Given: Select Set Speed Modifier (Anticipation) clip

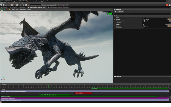Looking at the screenshot, I should click(x=55, y=95).
